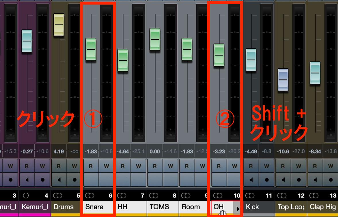
Task: Toggle Write automation (W) on the Drums channel
Action: [74, 166]
